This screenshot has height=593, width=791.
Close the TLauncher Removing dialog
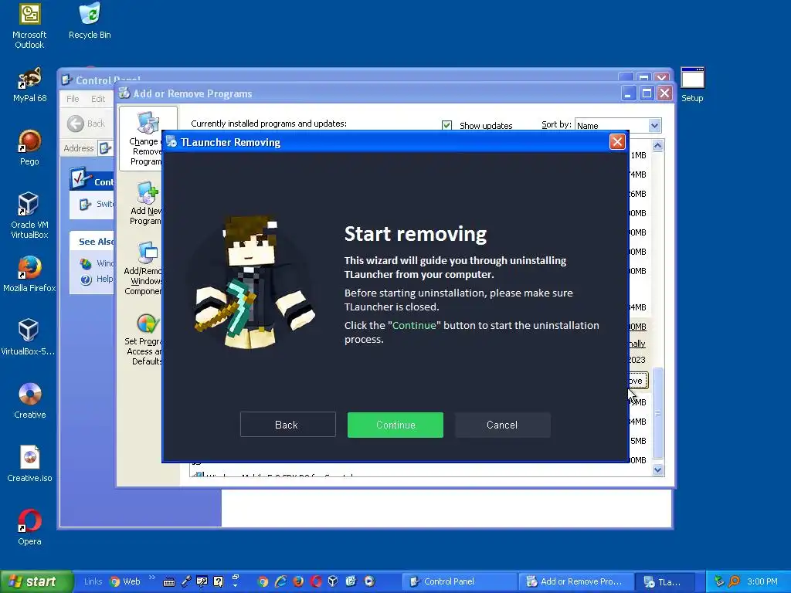pyautogui.click(x=617, y=142)
